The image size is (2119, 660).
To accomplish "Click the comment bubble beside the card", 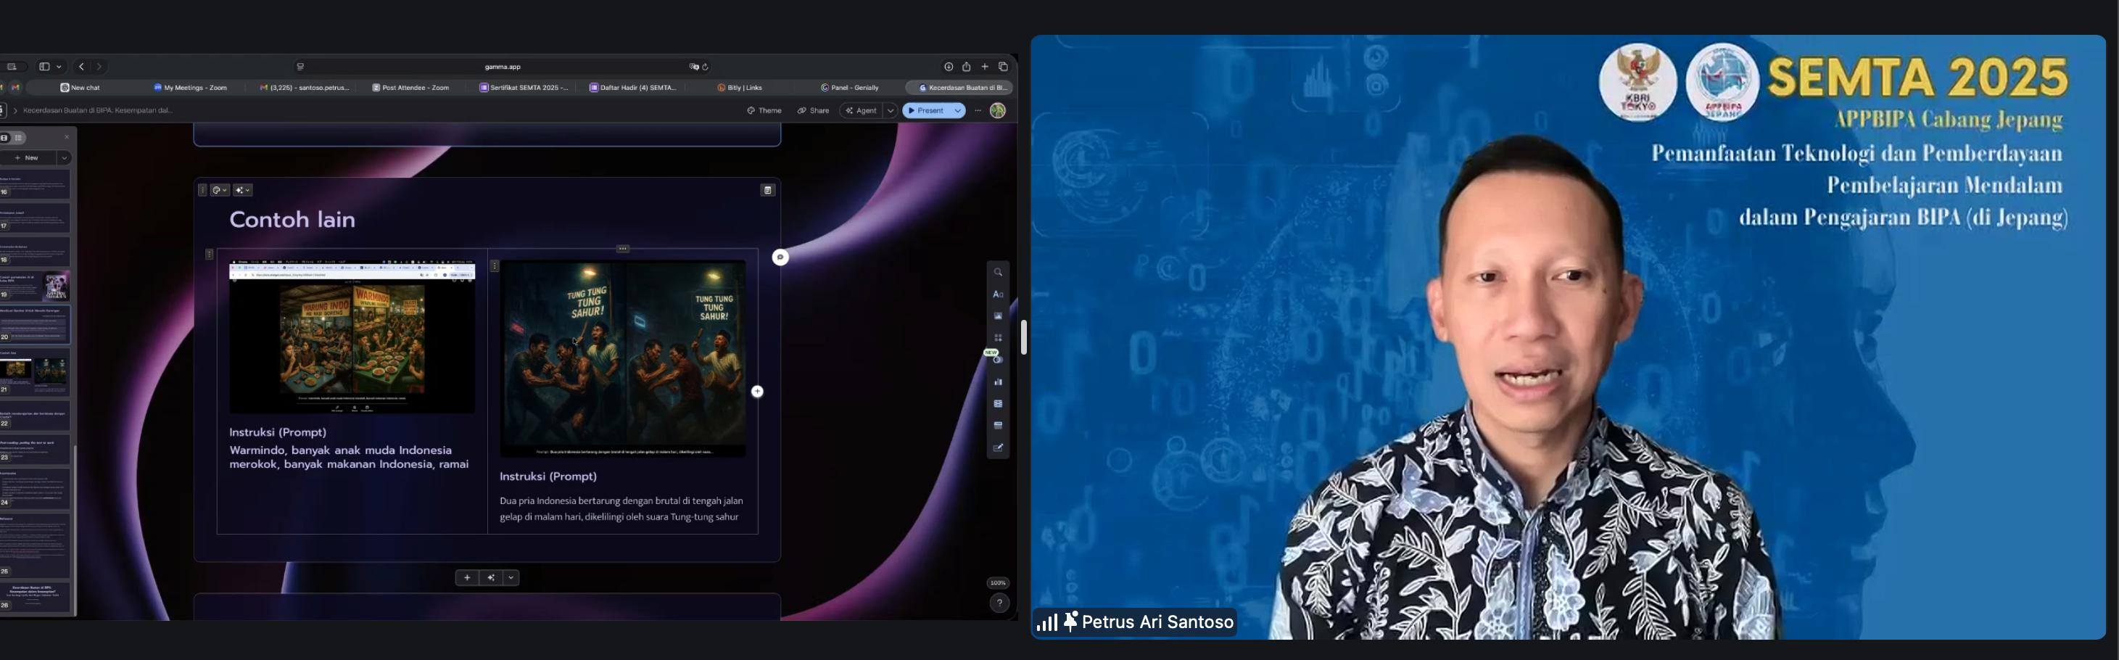I will coord(780,257).
